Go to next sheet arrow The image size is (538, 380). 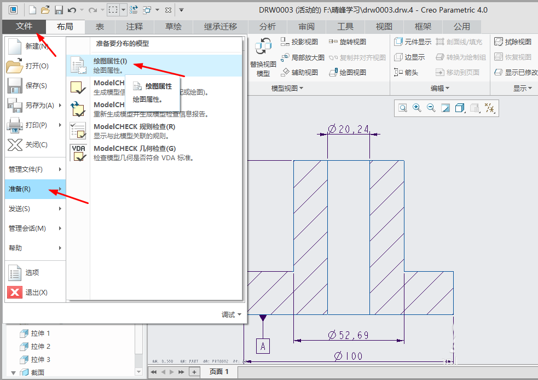171,372
